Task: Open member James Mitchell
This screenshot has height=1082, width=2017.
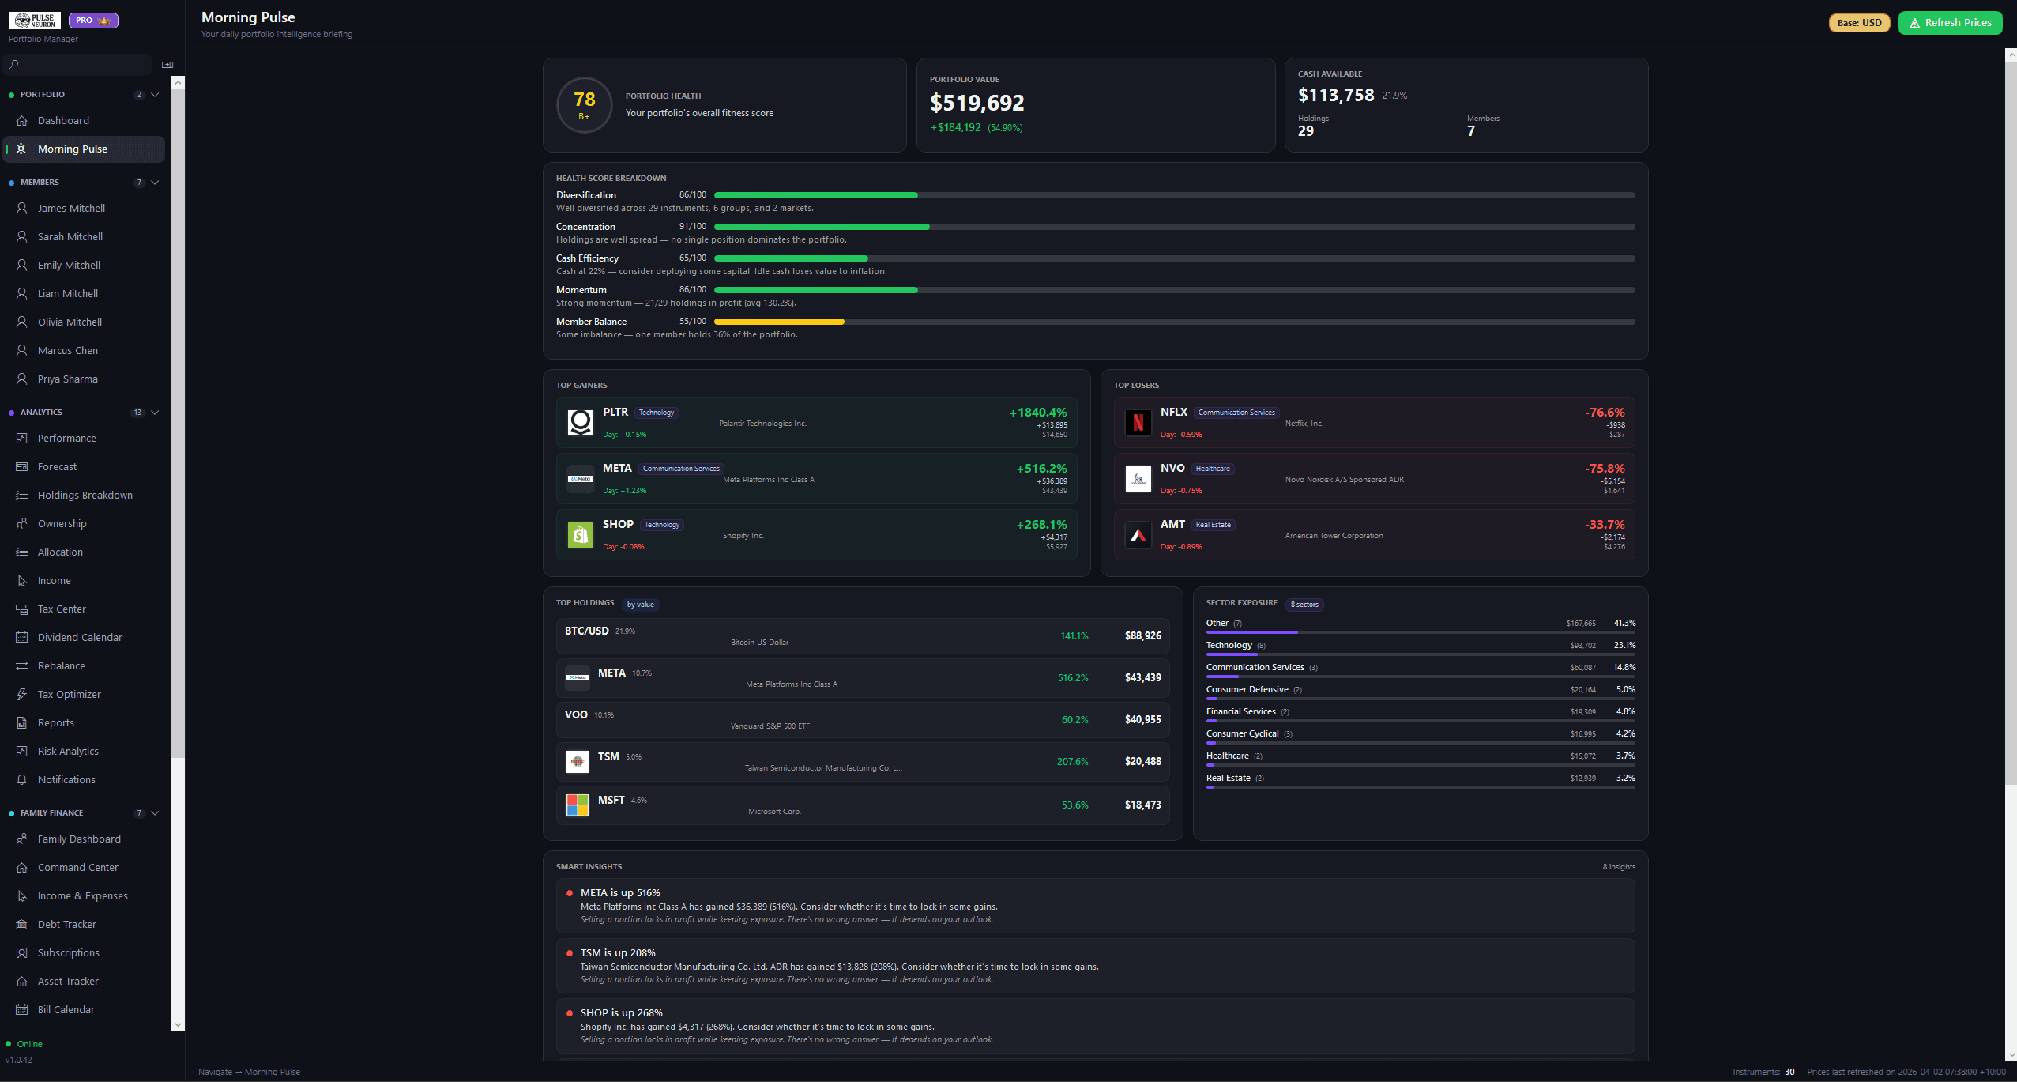Action: pyautogui.click(x=71, y=208)
